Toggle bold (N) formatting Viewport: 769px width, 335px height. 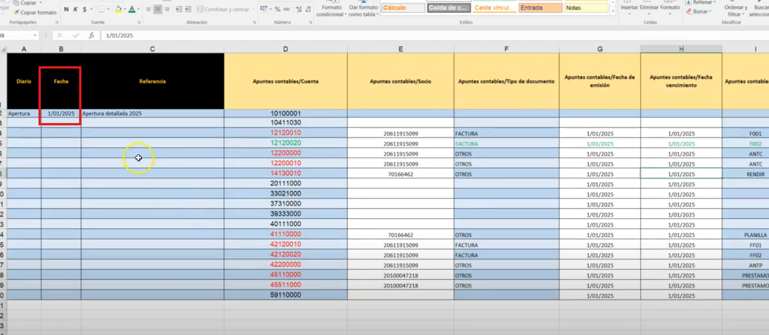coord(66,10)
